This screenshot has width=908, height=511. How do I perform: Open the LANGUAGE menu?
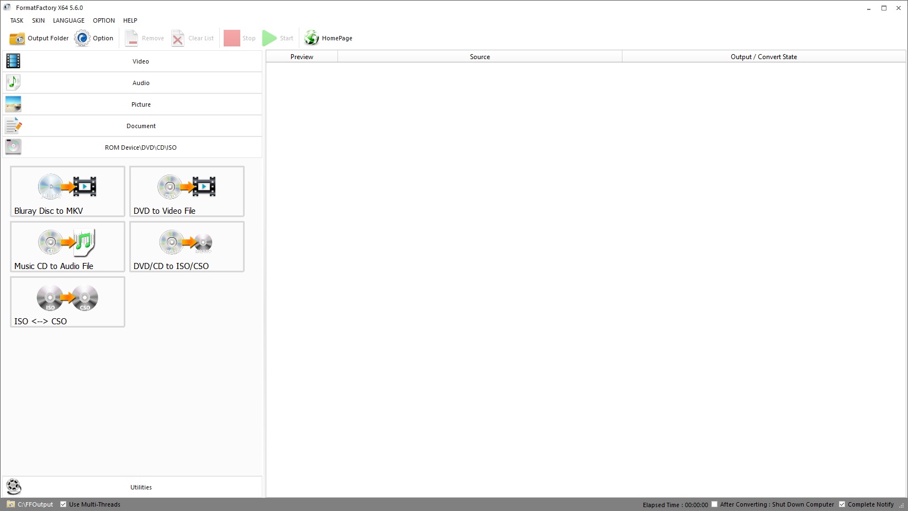[69, 20]
